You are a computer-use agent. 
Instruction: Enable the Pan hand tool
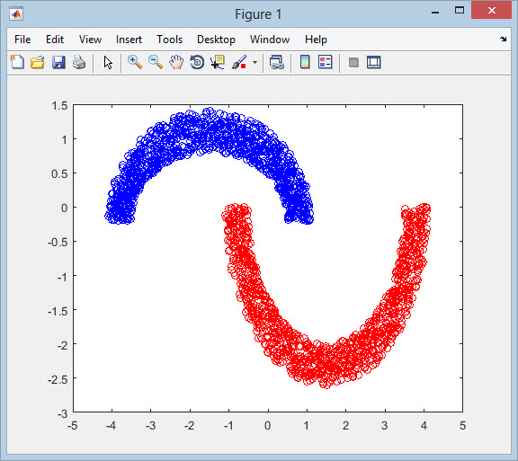(x=176, y=62)
